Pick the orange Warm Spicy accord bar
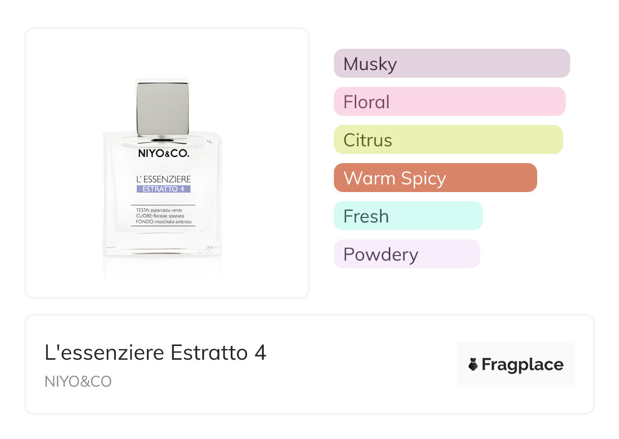Image resolution: width=619 pixels, height=439 pixels. (x=435, y=178)
